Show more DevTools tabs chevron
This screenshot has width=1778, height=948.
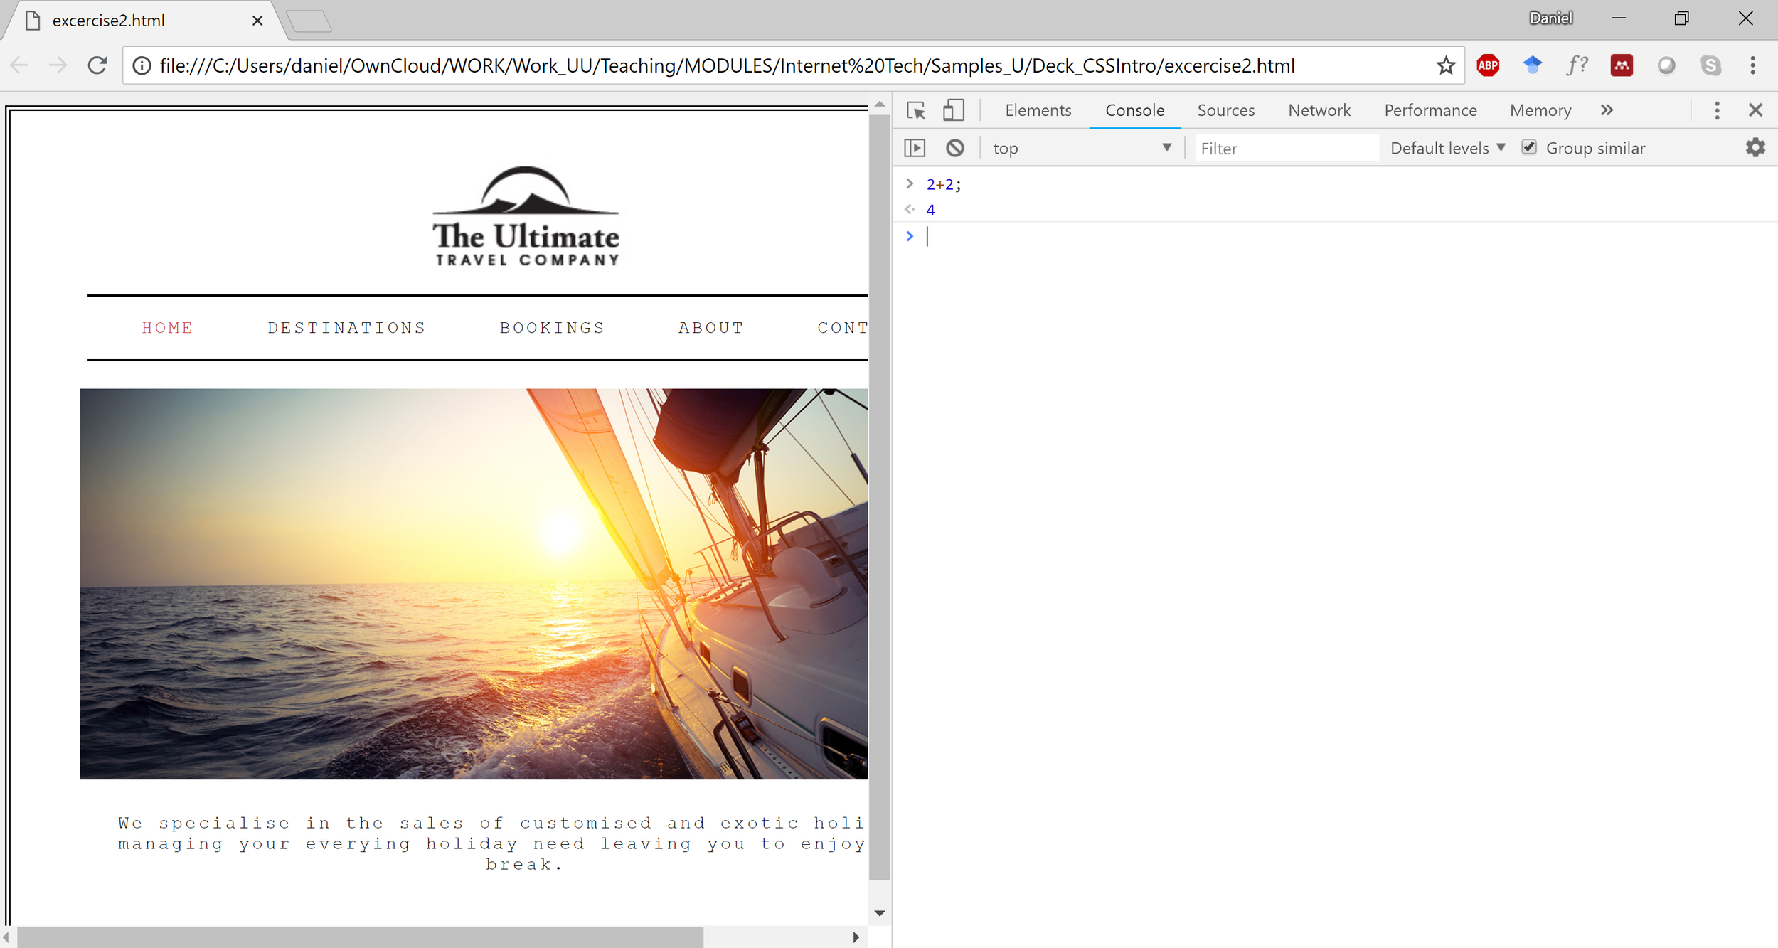(x=1607, y=110)
